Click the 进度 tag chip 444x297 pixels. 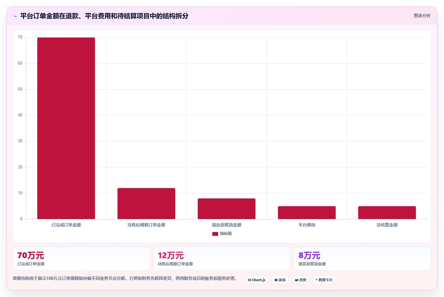pyautogui.click(x=300, y=280)
